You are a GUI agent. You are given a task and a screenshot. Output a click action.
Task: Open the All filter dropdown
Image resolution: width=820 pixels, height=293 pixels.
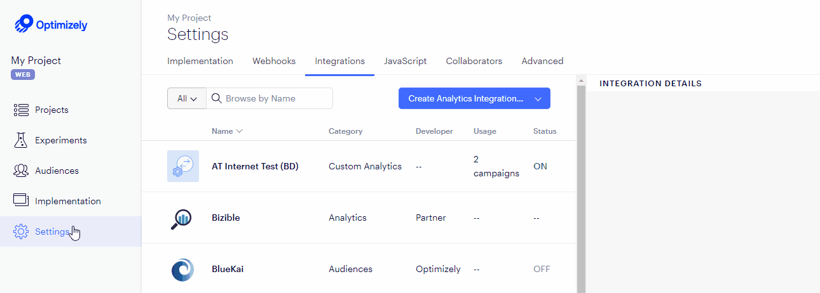tap(187, 98)
